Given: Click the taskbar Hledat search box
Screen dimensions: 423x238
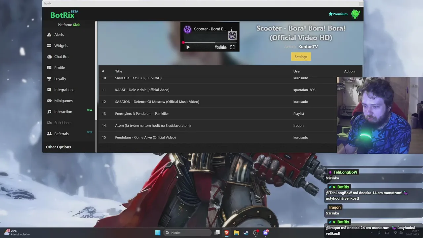Looking at the screenshot, I should click(x=187, y=233).
